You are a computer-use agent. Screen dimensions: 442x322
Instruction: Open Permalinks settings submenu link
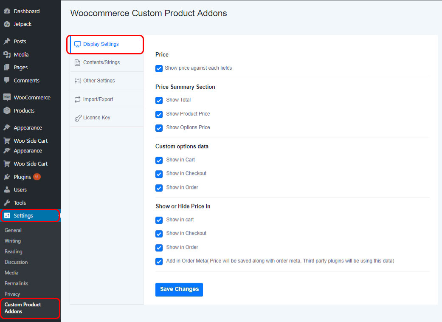coord(17,283)
